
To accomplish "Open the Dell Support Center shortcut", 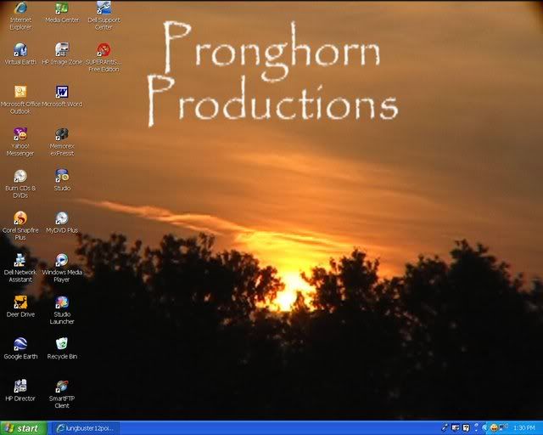I will click(104, 16).
